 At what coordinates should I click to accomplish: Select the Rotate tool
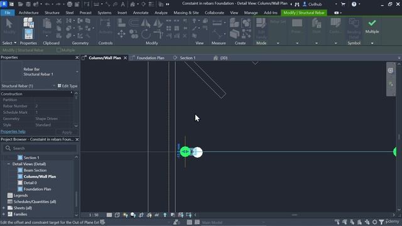click(146, 34)
